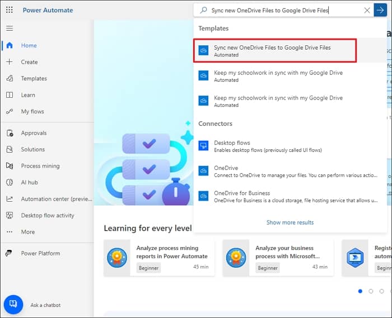Open Approvals in the sidebar
Viewport: 392px width, 318px height.
48,133
